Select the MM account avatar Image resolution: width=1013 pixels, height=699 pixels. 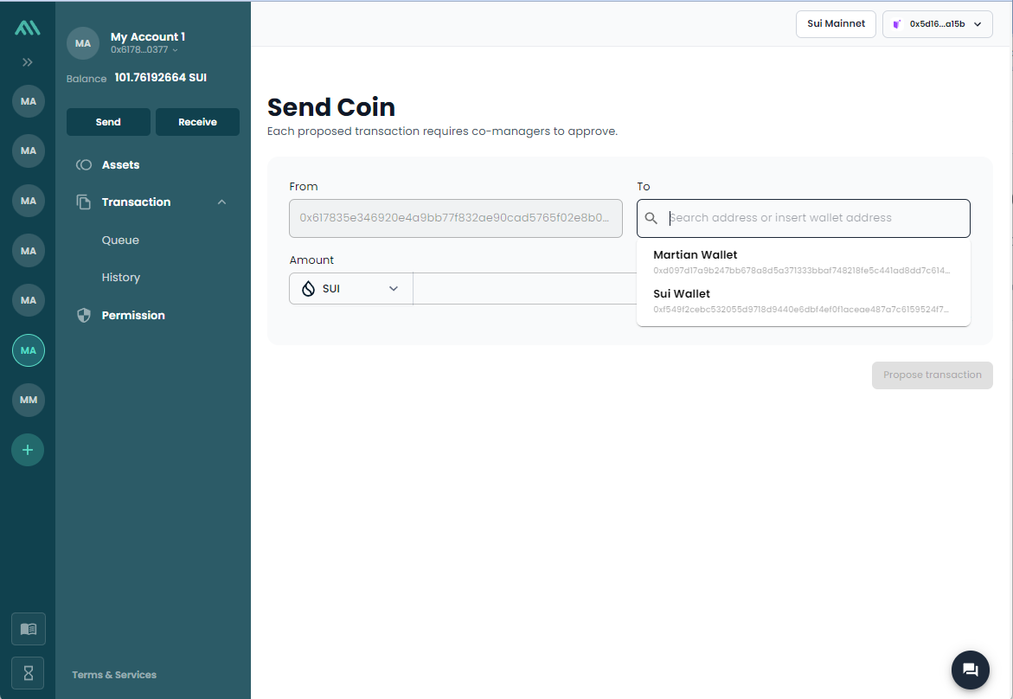tap(28, 400)
